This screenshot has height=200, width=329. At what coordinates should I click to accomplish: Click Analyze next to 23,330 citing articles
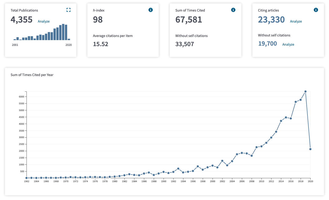pyautogui.click(x=296, y=21)
